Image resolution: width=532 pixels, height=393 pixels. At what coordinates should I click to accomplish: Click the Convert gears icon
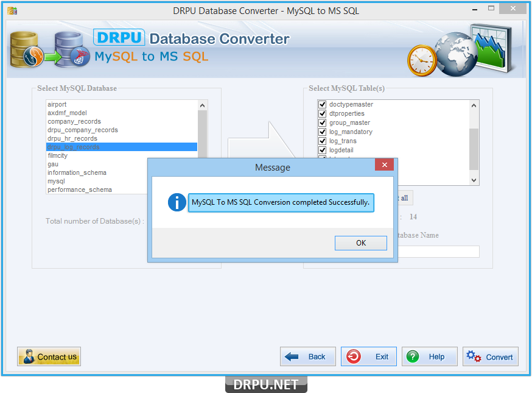coord(474,356)
